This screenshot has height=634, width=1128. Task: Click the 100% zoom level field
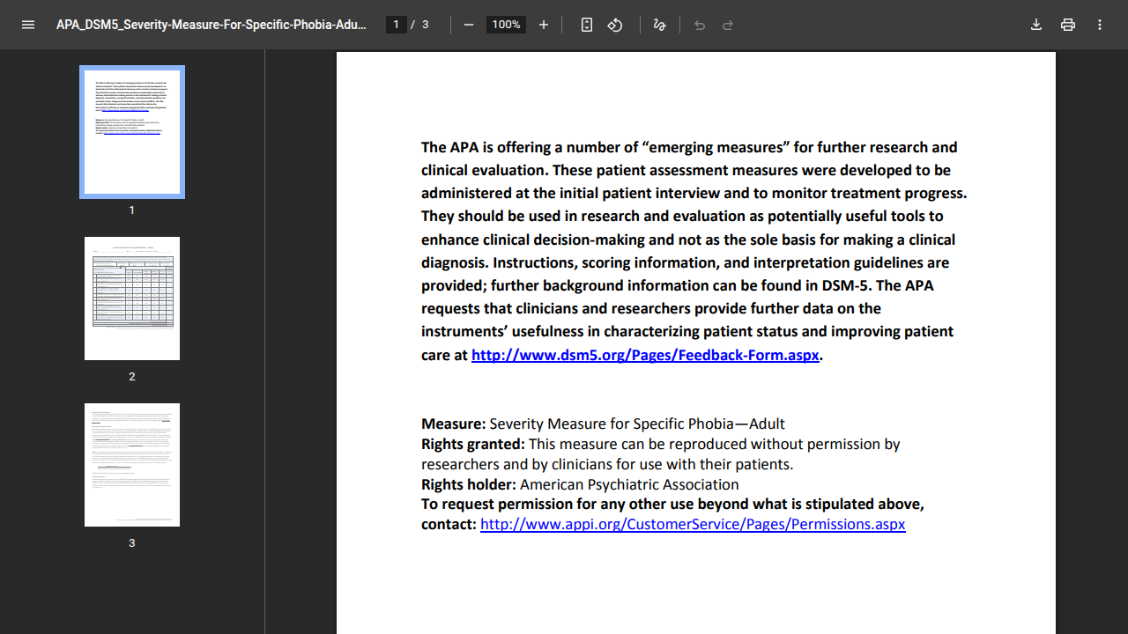506,25
